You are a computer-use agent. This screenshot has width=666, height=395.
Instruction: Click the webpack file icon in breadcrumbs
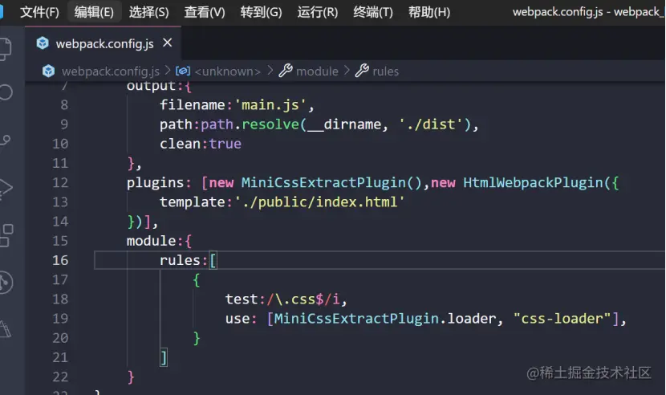coord(48,71)
